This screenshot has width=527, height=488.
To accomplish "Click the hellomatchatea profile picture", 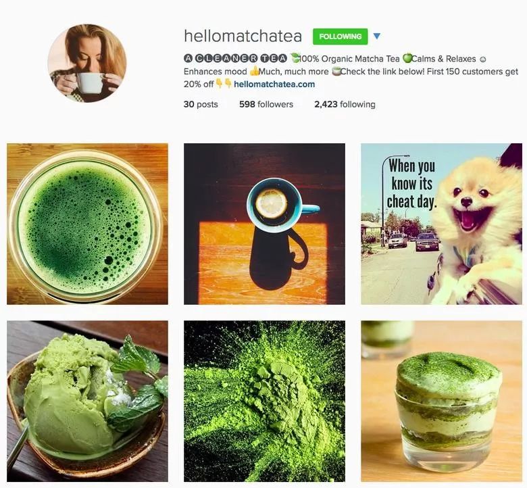I will [87, 63].
